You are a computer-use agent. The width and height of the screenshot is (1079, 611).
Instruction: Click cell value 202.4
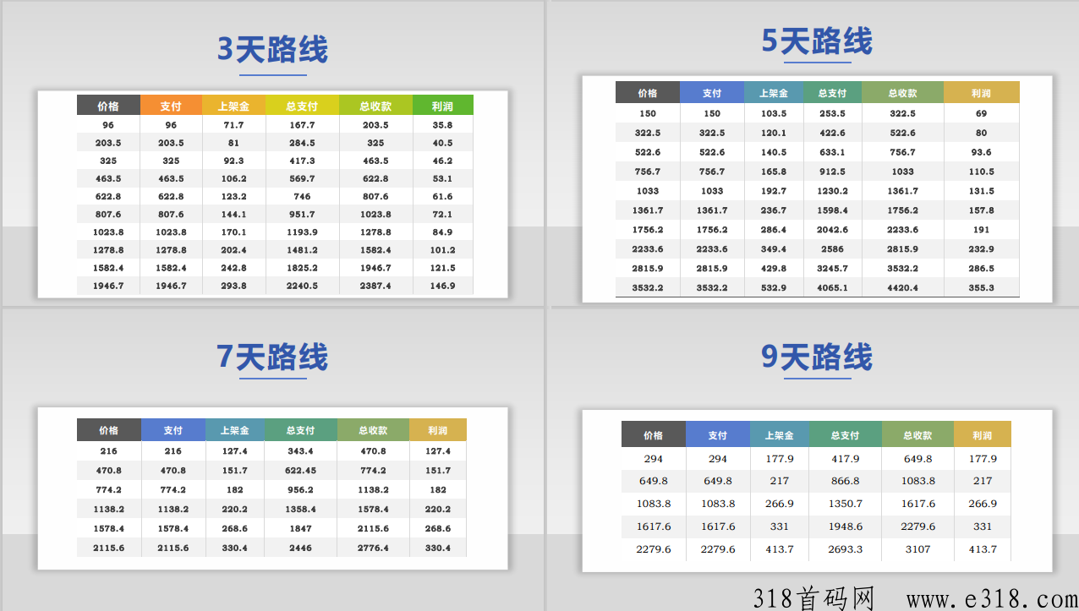pyautogui.click(x=233, y=250)
